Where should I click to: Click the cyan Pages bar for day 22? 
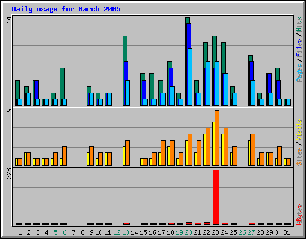click(208, 83)
